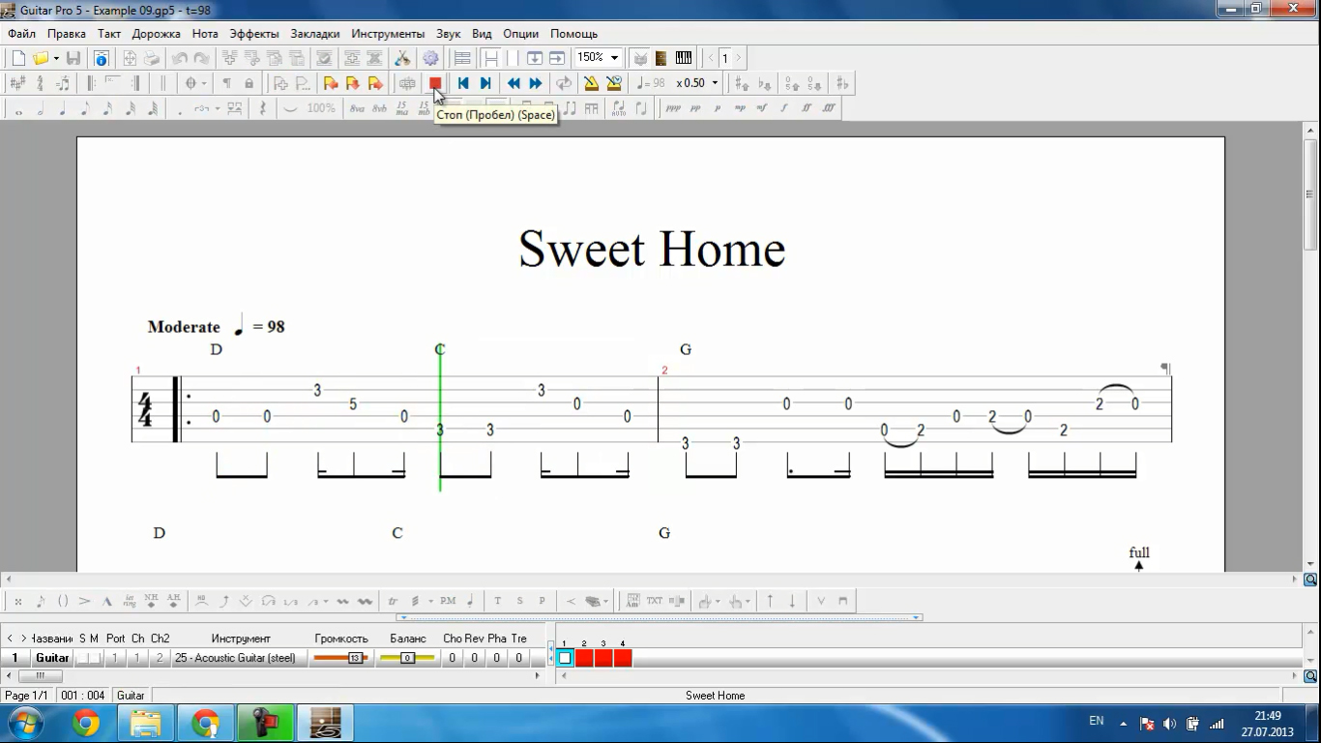The height and width of the screenshot is (743, 1321).
Task: Show the piano keyboard panel icon
Action: tap(684, 58)
